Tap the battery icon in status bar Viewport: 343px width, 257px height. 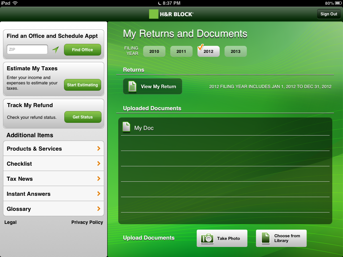(338, 3)
